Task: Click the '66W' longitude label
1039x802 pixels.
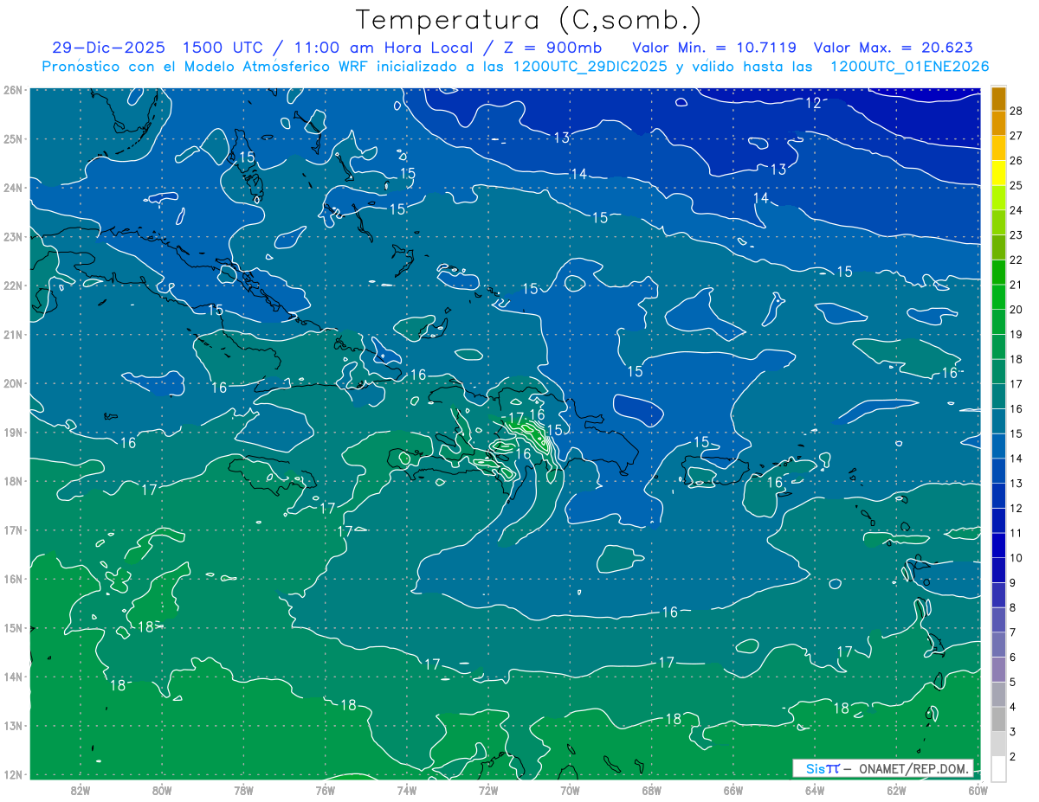Action: (x=733, y=790)
